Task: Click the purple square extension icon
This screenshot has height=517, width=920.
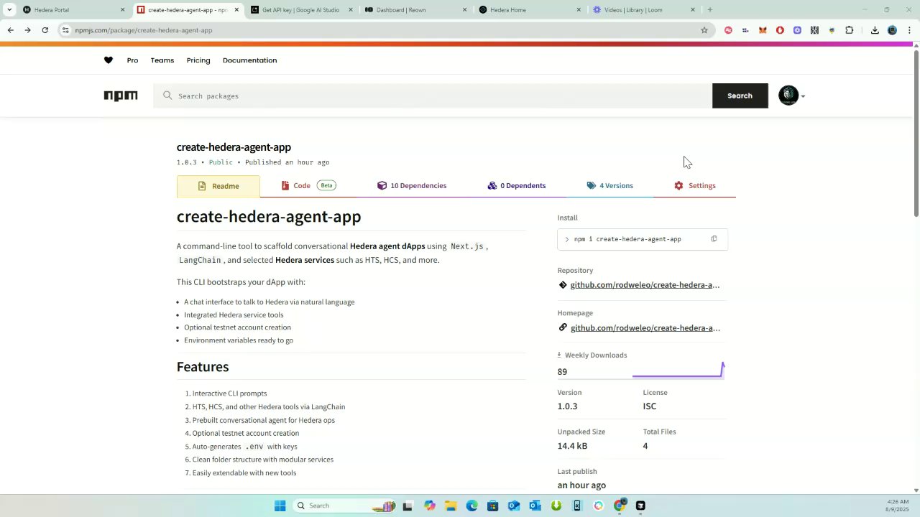Action: [797, 30]
